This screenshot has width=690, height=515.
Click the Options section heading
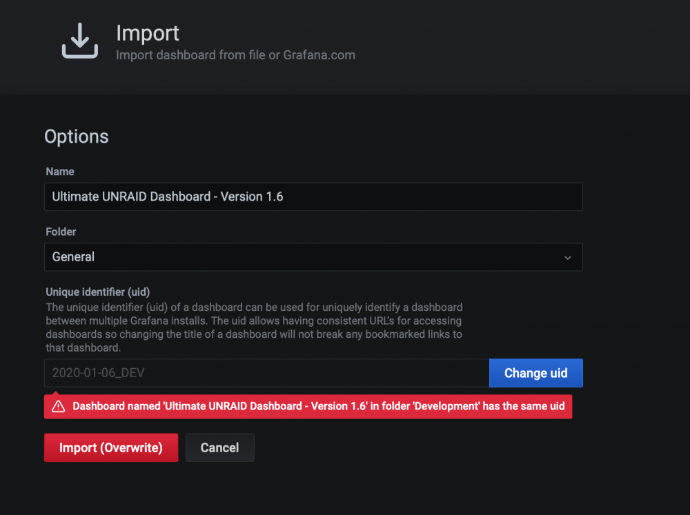(77, 137)
